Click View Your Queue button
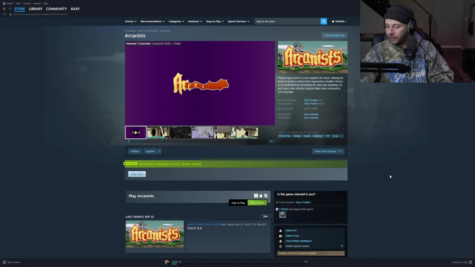The height and width of the screenshot is (267, 475). (x=328, y=151)
